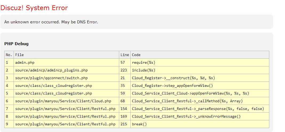Click the _parseResponse code cell
This screenshot has height=132, width=285.
click(198, 109)
